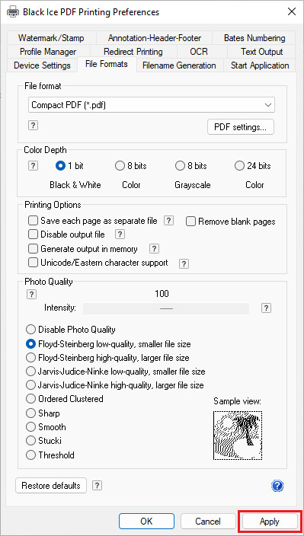The height and width of the screenshot is (536, 304).
Task: Click the help icon under File format
Action: click(33, 126)
